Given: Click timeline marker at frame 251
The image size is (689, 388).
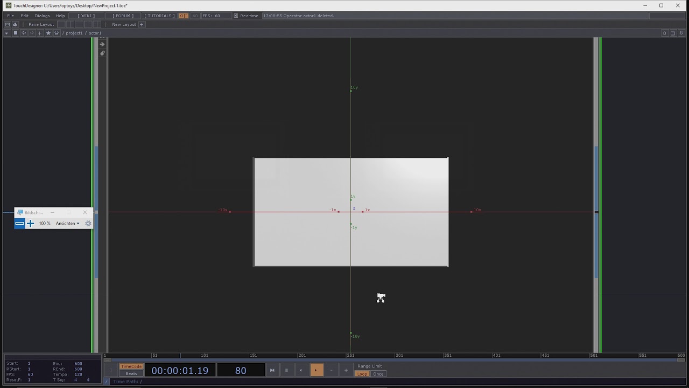Looking at the screenshot, I should (x=350, y=355).
